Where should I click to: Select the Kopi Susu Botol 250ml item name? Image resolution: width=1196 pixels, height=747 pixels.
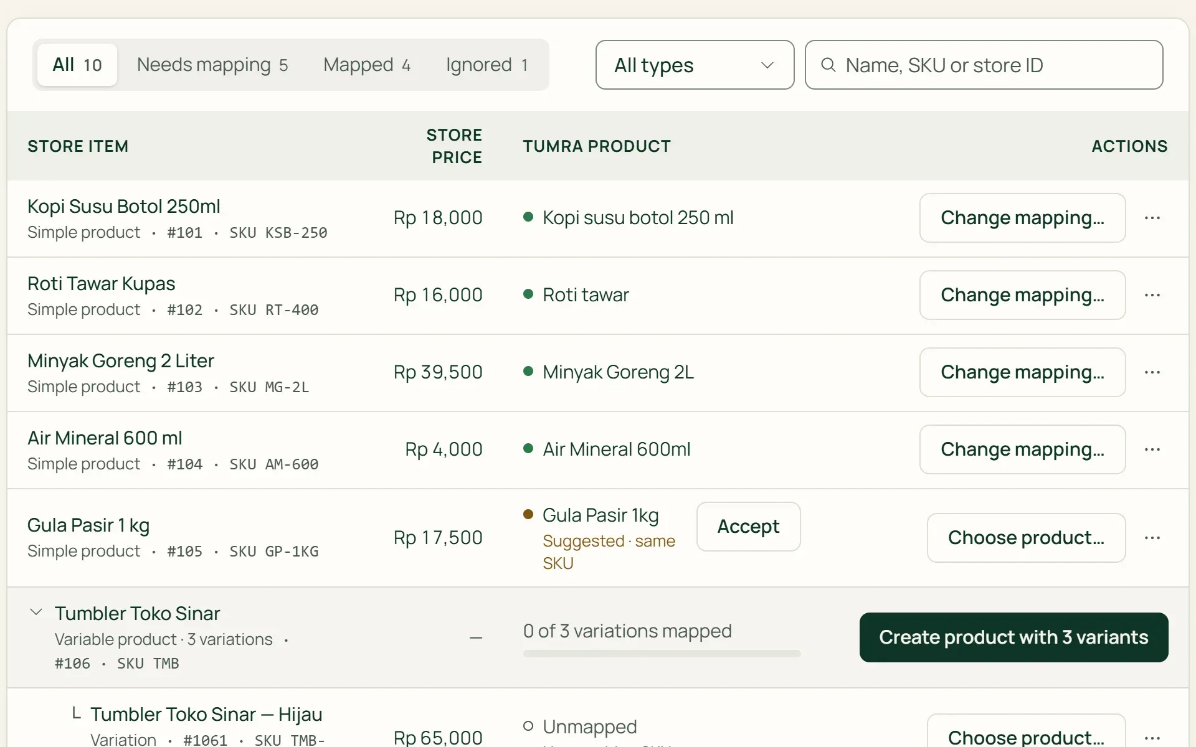124,207
